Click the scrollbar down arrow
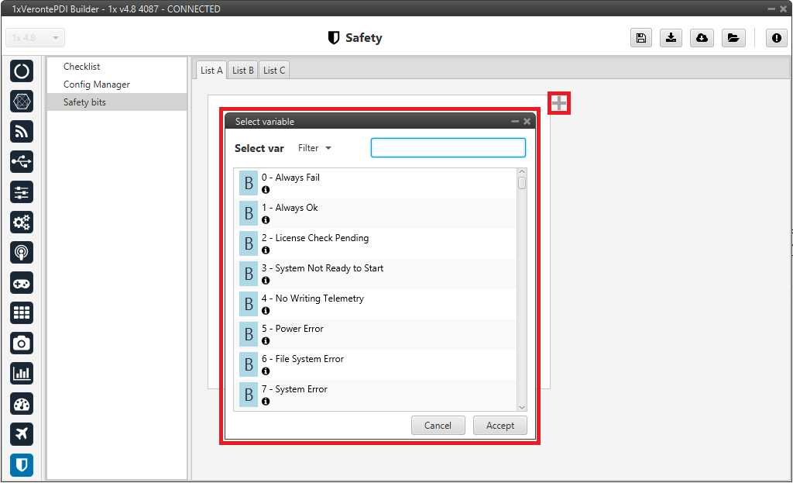Screen dimensions: 793x483 [x=522, y=408]
